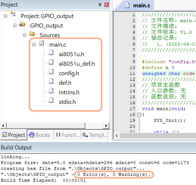Click project tree horizontal scrollbar thumb

[46, 126]
